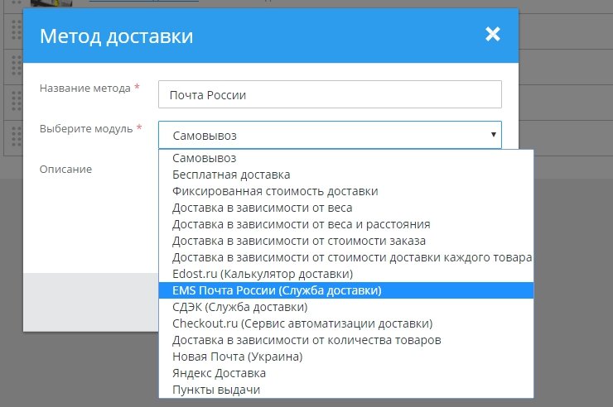Select Яндекс Доставка option

point(219,373)
